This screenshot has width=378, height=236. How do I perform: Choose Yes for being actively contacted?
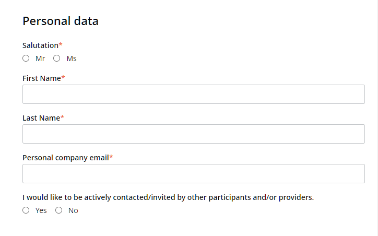pyautogui.click(x=26, y=210)
